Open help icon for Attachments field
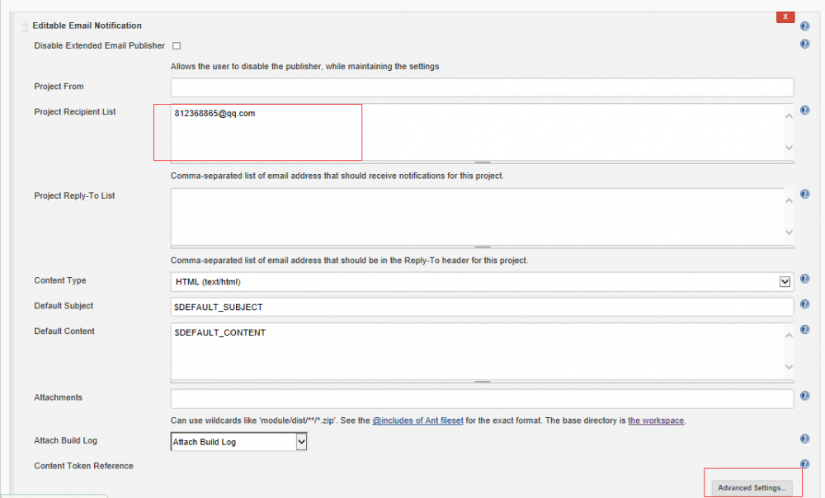This screenshot has height=498, width=825. 804,397
